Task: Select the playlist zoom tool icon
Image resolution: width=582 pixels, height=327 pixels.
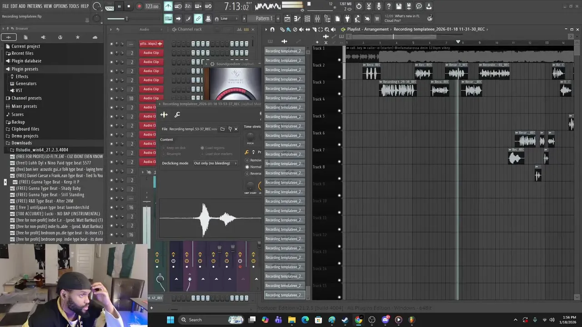Action: point(327,29)
